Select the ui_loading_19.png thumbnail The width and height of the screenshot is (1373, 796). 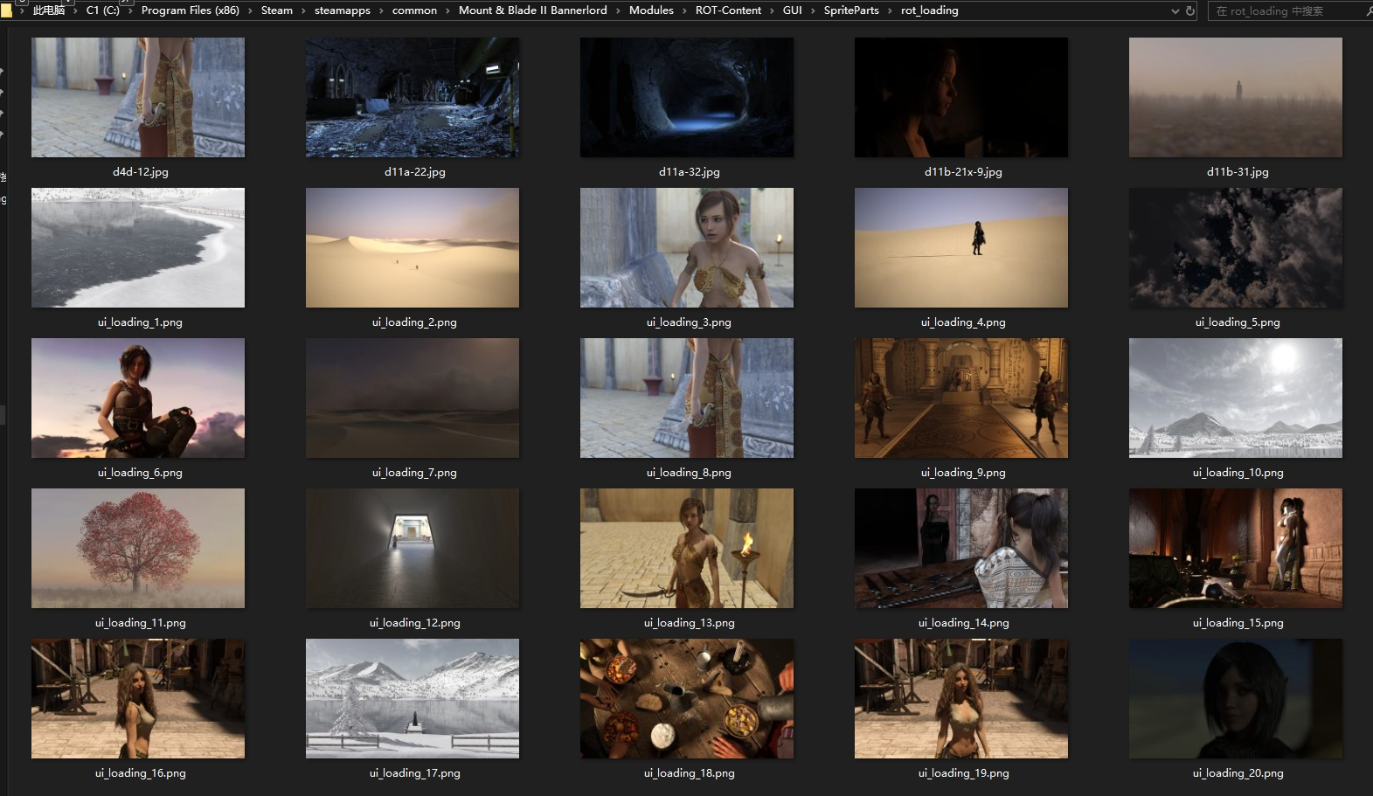961,698
